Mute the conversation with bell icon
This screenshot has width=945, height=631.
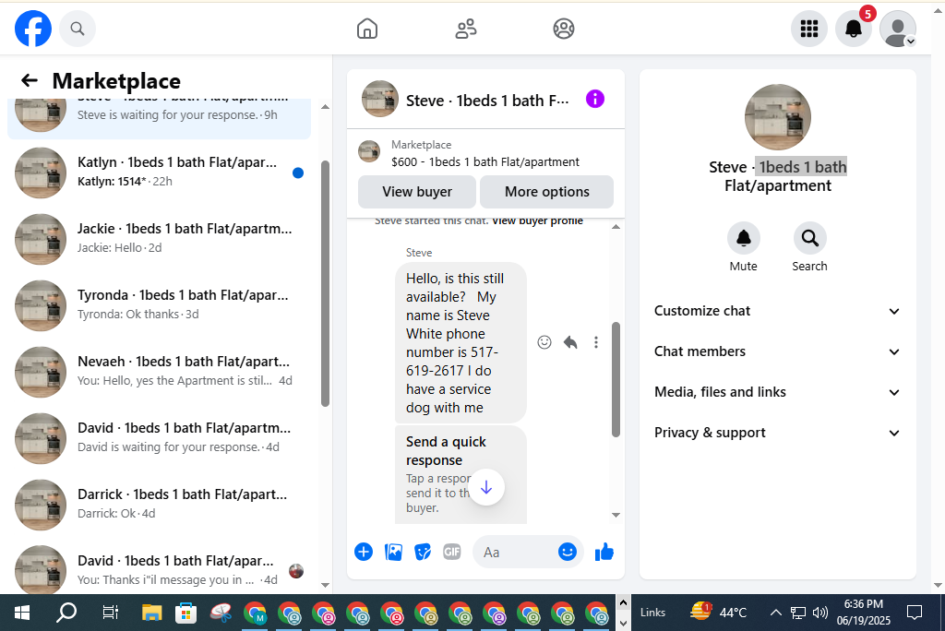tap(744, 239)
